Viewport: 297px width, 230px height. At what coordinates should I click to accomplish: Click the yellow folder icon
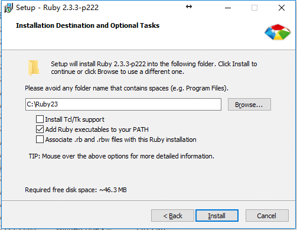34,68
